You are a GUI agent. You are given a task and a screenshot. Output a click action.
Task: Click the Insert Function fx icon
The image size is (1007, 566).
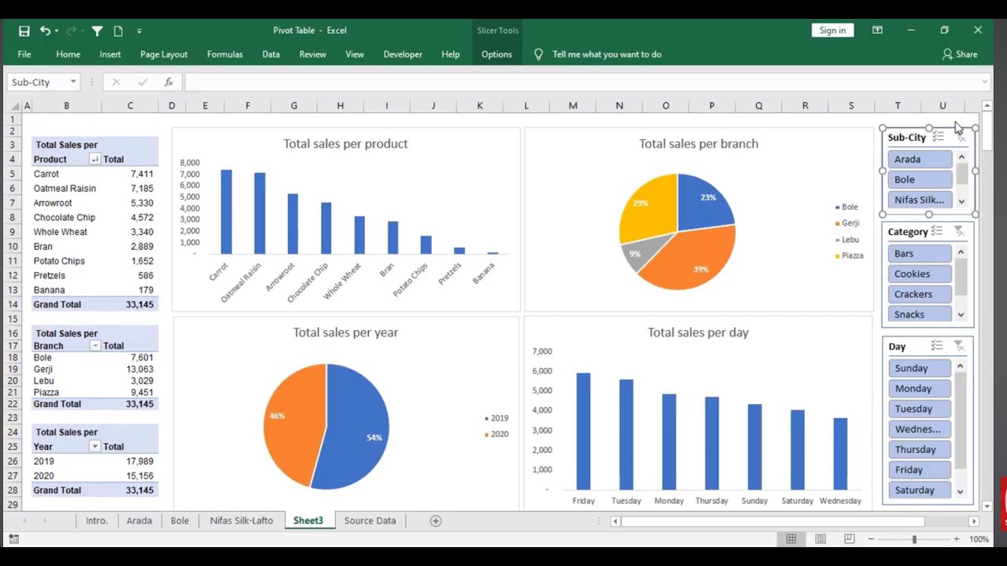168,82
